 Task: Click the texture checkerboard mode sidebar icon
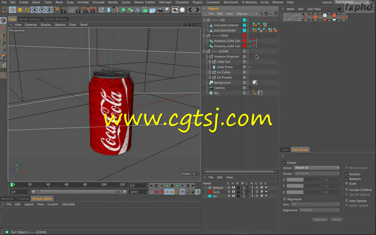tap(3, 65)
